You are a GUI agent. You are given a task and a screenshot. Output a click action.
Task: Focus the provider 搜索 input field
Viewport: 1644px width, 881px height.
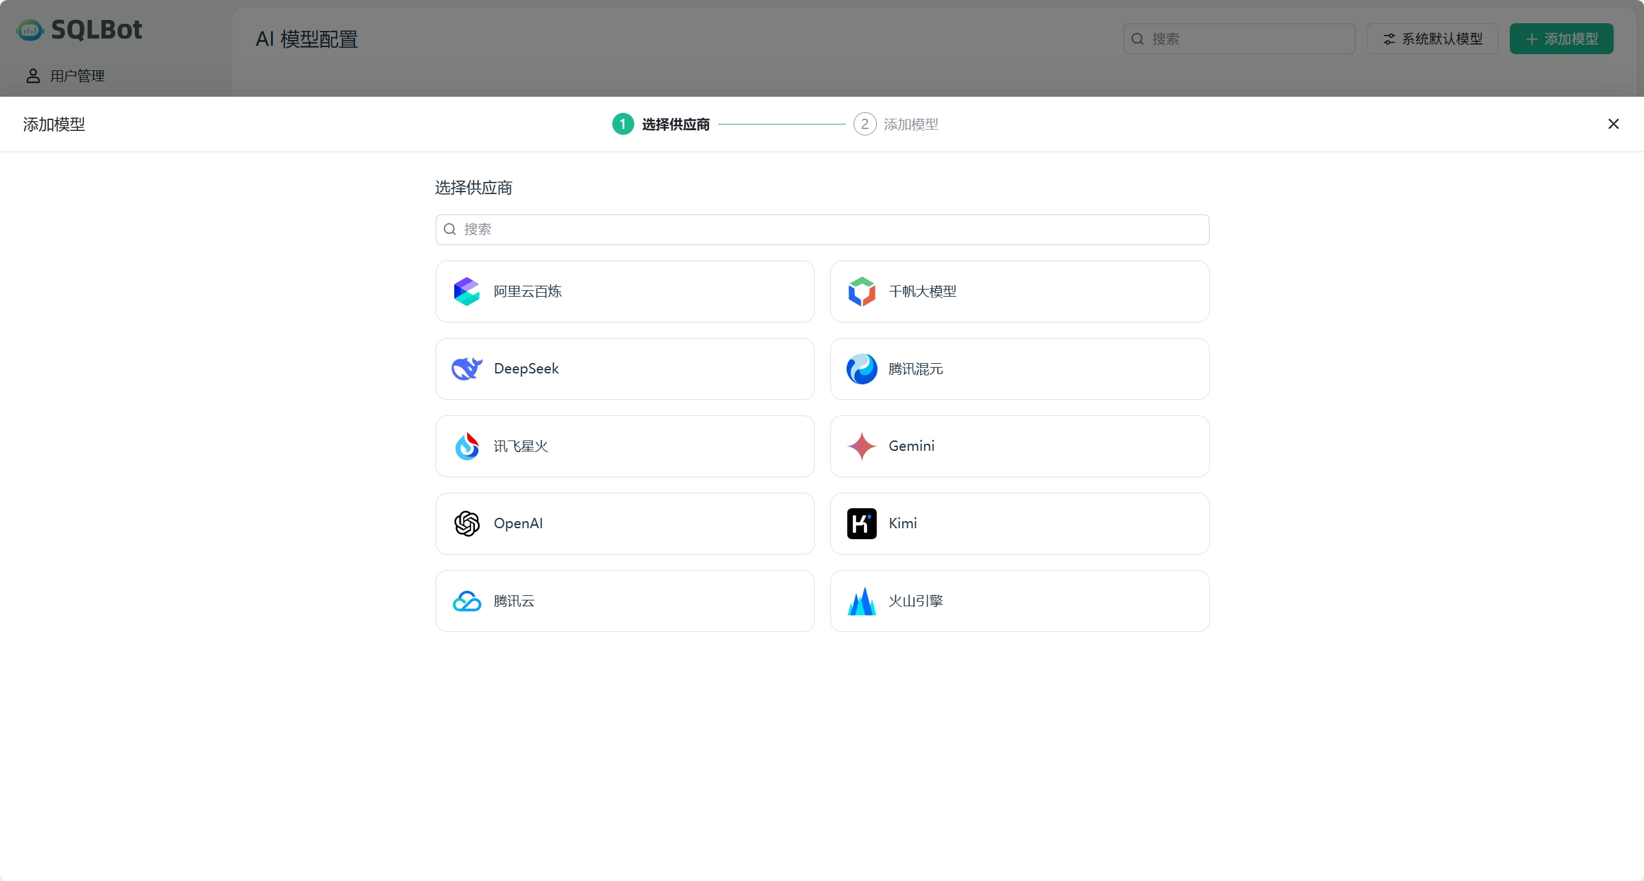822,230
